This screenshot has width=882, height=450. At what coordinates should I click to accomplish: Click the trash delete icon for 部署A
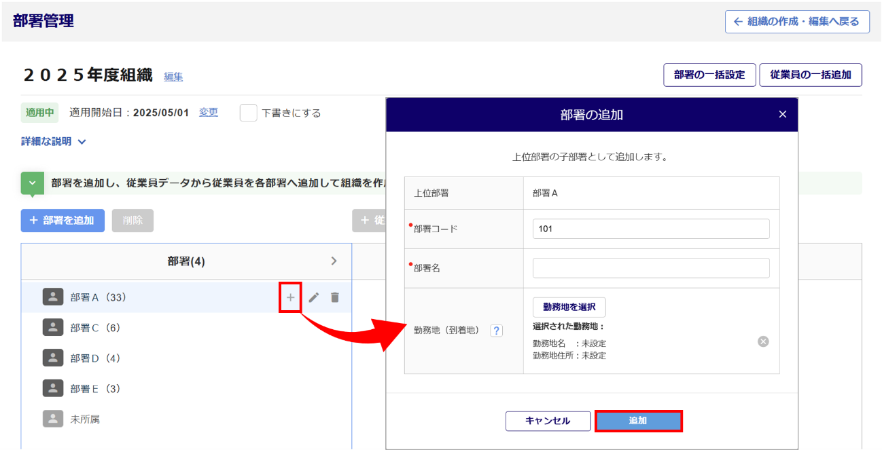tap(335, 297)
